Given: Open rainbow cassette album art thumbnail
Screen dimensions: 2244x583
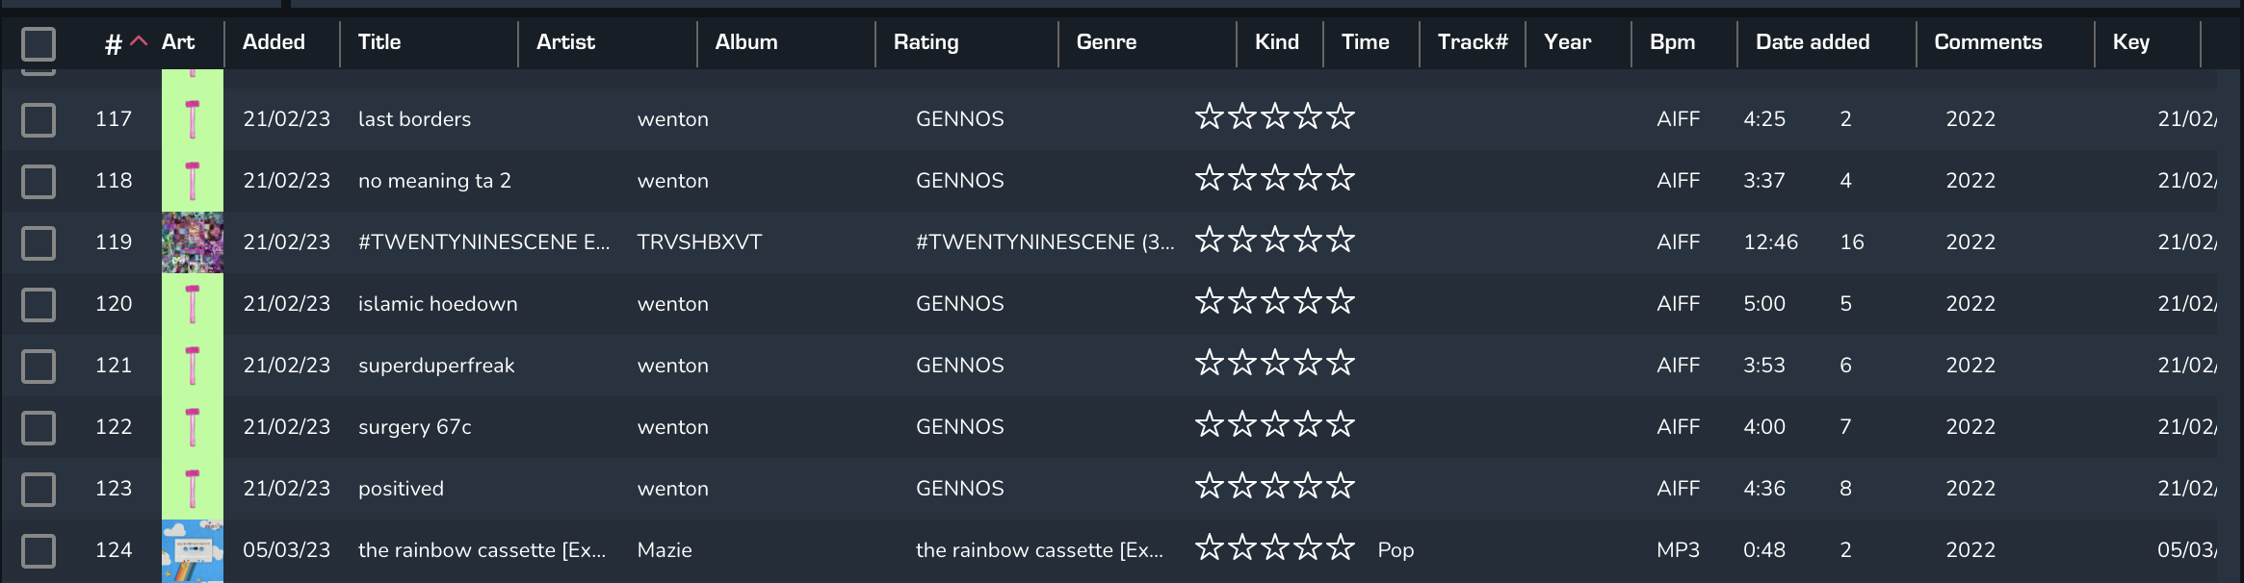Looking at the screenshot, I should [x=193, y=551].
